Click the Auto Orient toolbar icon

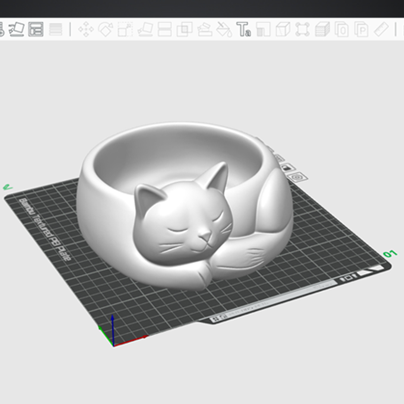tap(17, 29)
